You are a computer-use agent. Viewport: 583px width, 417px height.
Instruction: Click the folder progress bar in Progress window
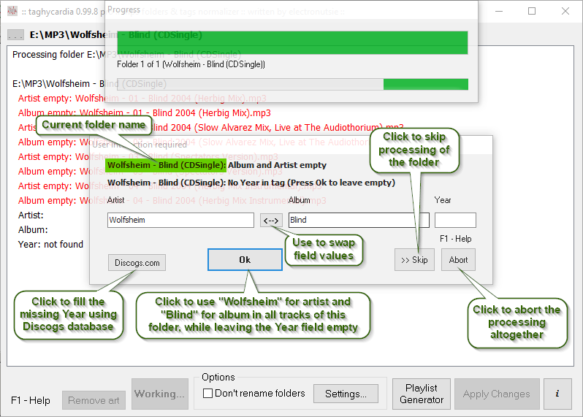tap(292, 84)
